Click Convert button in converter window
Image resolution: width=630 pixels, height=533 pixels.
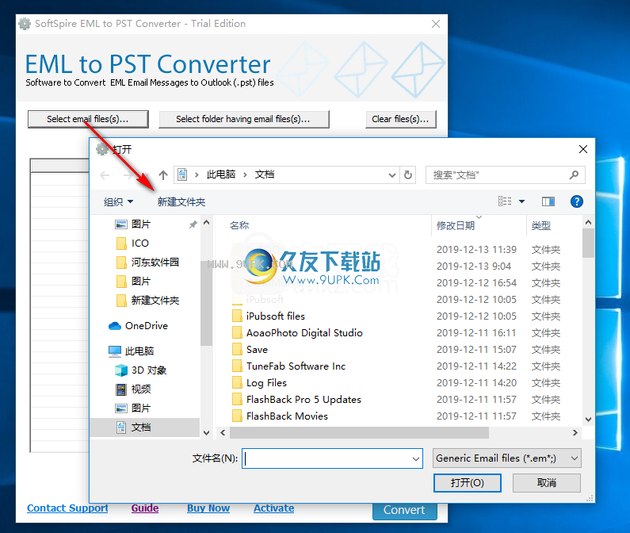coord(404,511)
